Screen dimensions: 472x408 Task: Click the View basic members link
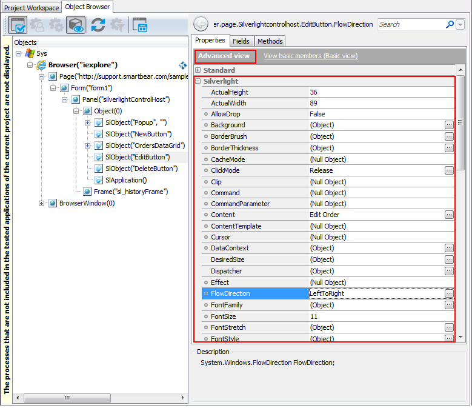coord(310,56)
